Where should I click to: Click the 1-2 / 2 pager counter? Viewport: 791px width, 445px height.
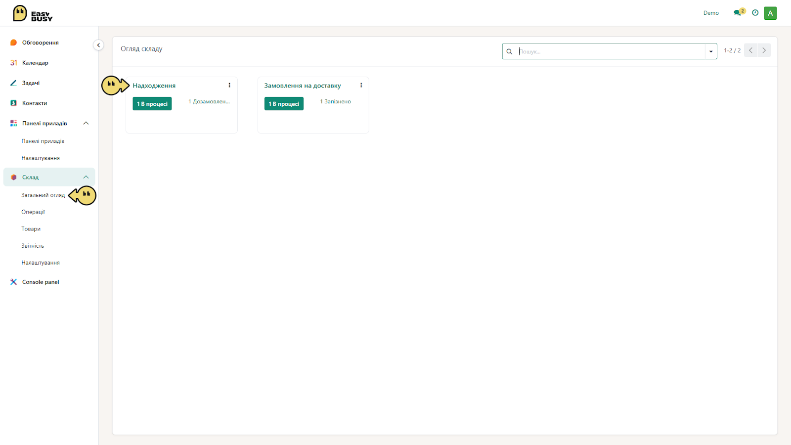[x=732, y=50]
